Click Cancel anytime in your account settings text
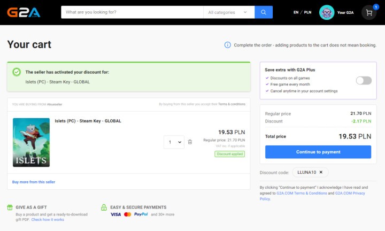 pos(304,91)
